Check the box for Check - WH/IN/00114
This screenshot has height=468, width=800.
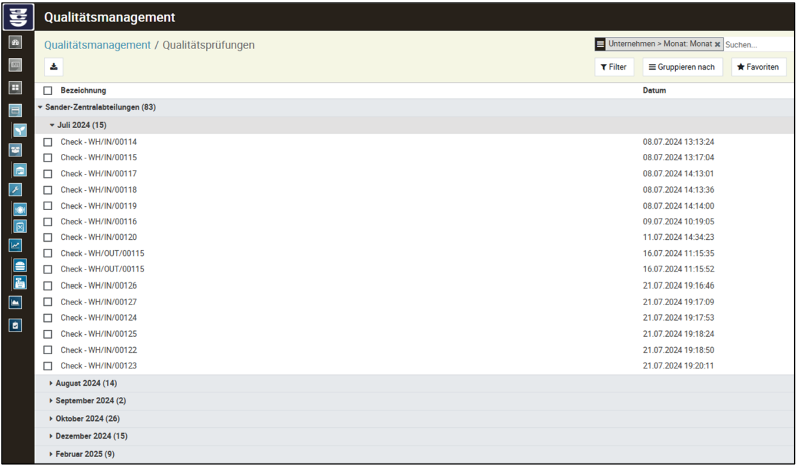(x=48, y=141)
